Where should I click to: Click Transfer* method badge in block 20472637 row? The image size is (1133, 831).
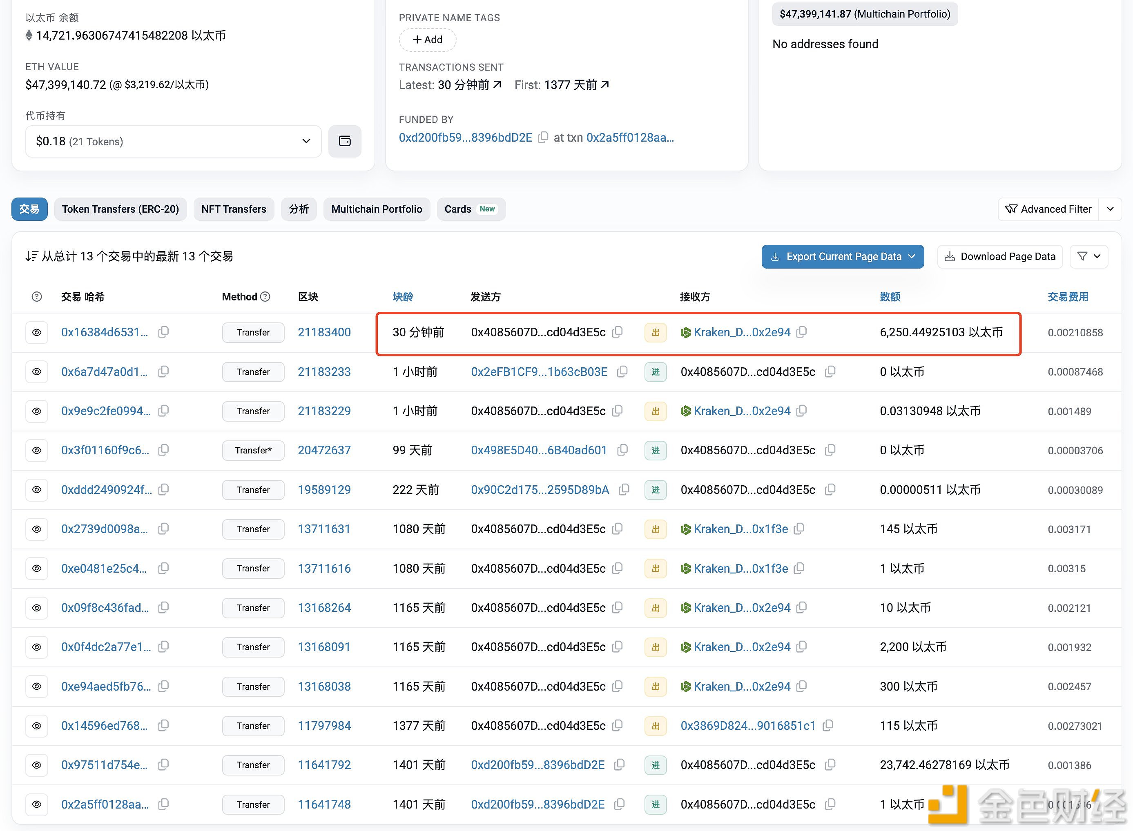253,450
